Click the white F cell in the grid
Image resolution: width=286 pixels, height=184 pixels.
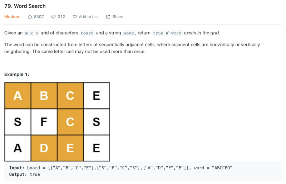(44, 122)
